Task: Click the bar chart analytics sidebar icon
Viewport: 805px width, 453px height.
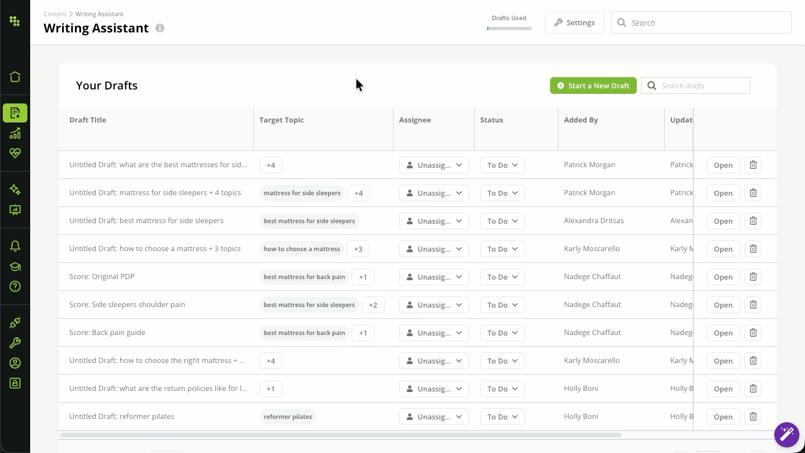Action: click(15, 133)
